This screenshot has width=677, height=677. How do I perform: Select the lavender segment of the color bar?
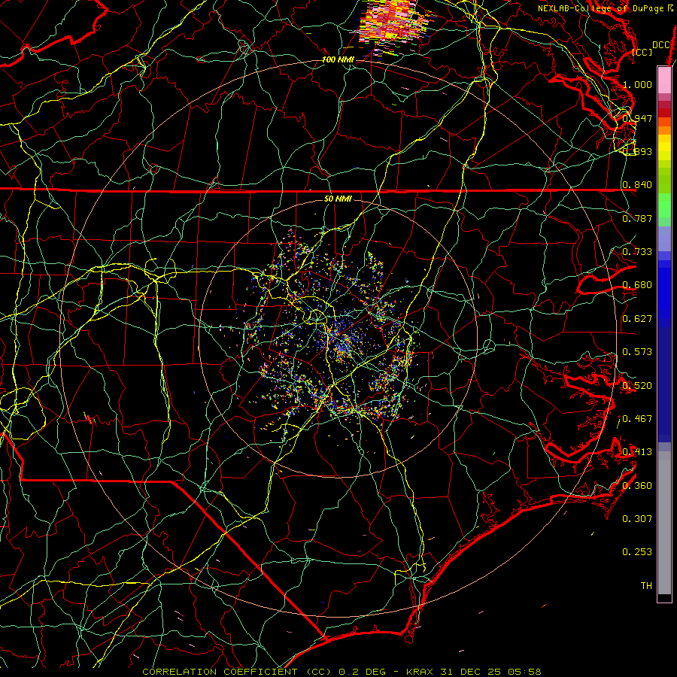click(x=664, y=238)
